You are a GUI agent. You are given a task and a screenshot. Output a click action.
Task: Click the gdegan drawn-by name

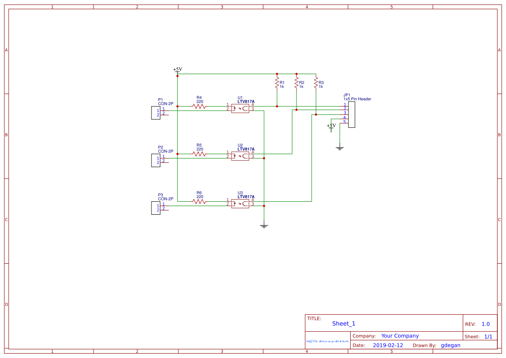click(x=450, y=345)
